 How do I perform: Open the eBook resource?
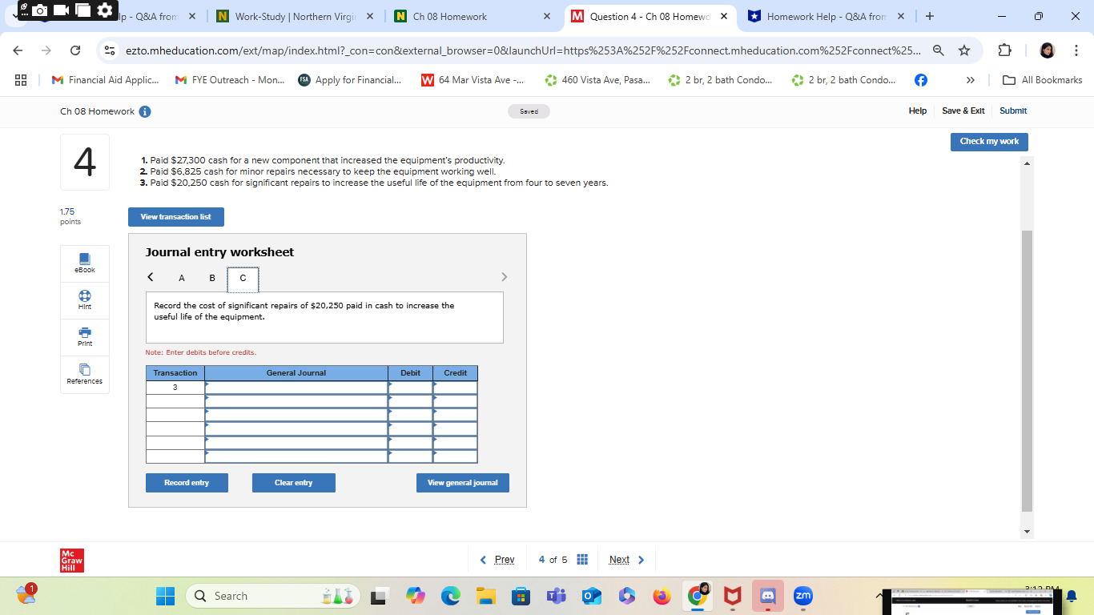pos(84,264)
